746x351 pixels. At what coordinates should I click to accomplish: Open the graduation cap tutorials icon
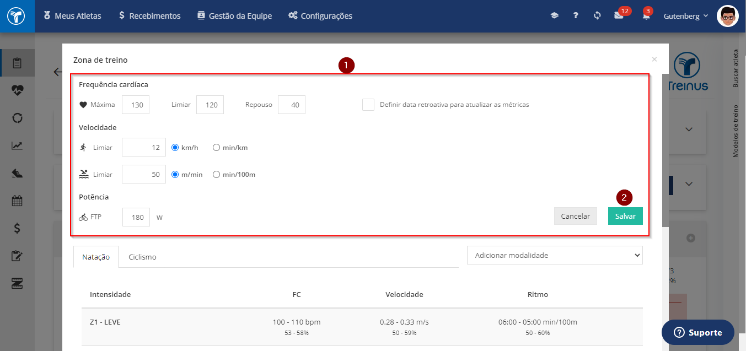click(554, 16)
